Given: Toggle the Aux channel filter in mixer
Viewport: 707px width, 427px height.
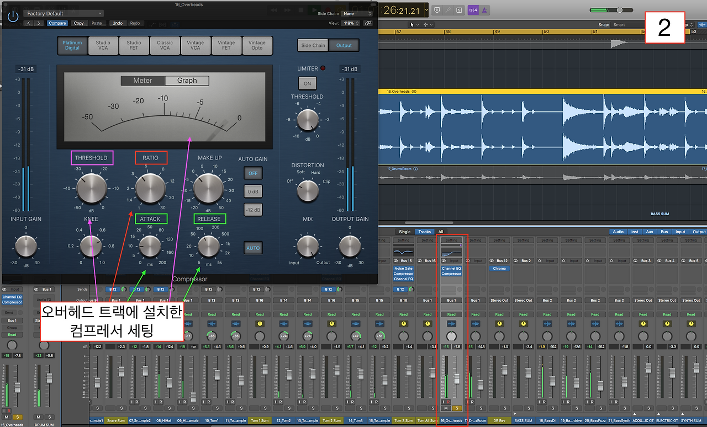Looking at the screenshot, I should (649, 232).
